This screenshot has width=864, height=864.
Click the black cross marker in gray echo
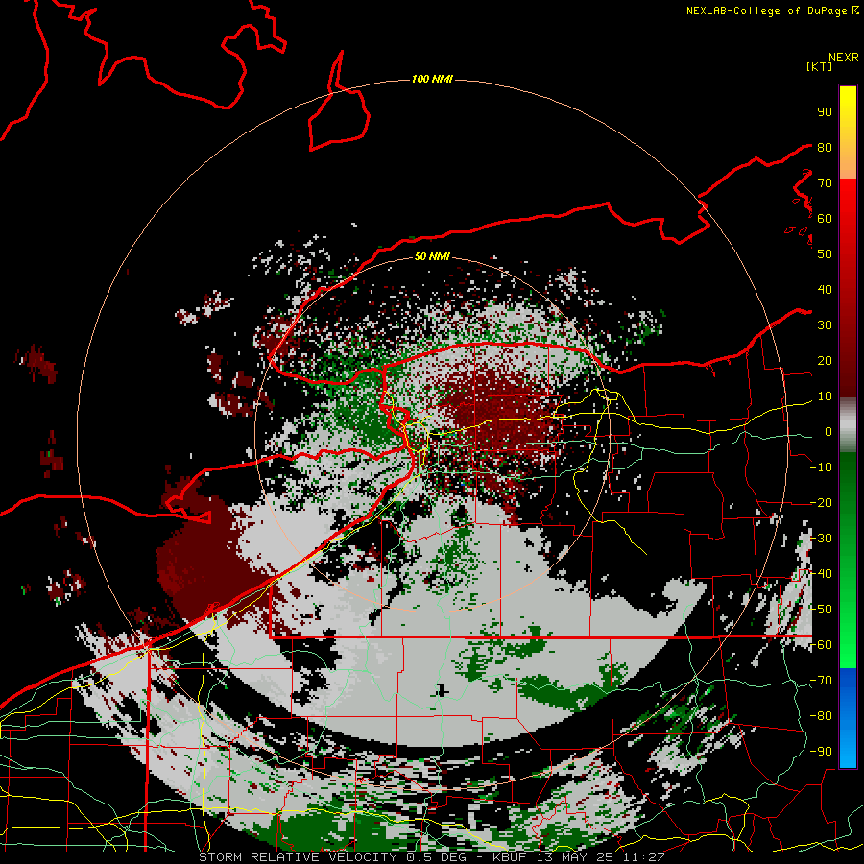442,690
